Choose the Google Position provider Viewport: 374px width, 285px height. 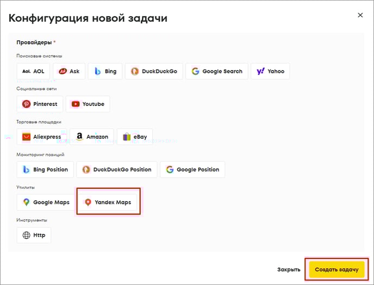coord(192,169)
